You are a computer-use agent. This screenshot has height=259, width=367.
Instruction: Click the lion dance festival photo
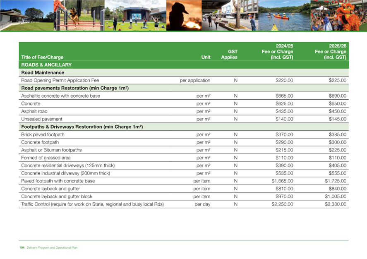pos(339,15)
